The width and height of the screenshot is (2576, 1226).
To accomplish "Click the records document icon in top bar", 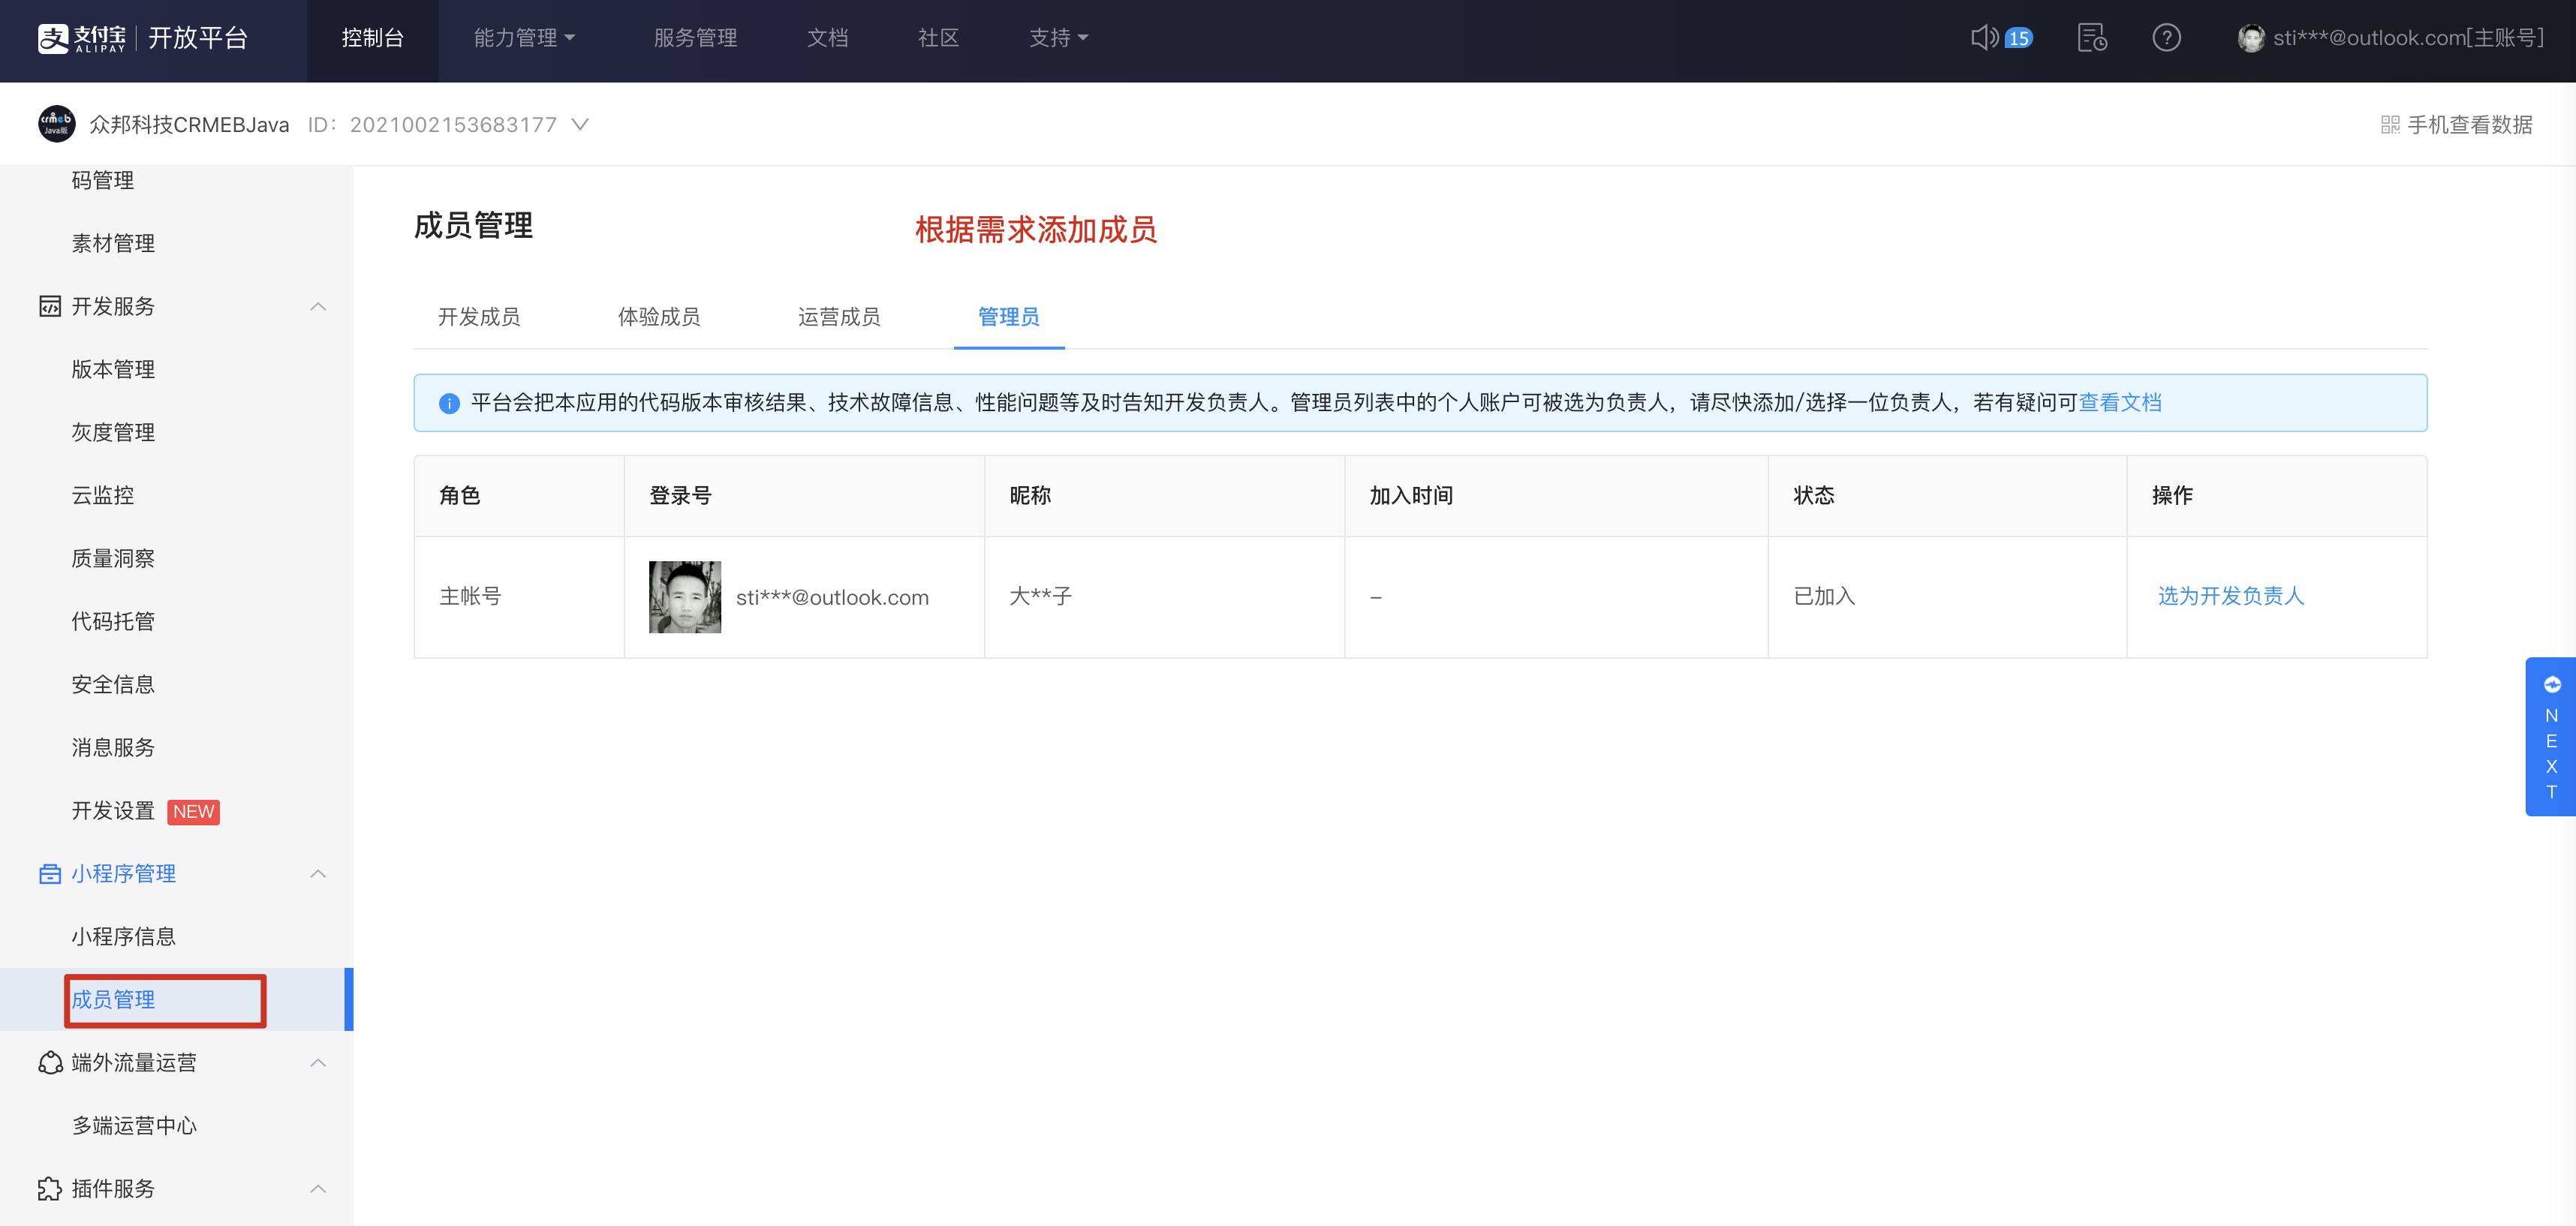I will [x=2092, y=38].
